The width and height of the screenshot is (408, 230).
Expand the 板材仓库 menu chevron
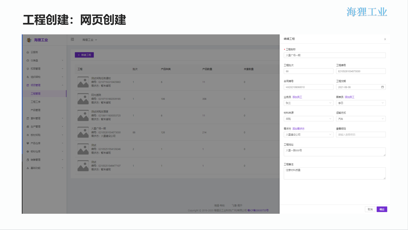click(63, 152)
